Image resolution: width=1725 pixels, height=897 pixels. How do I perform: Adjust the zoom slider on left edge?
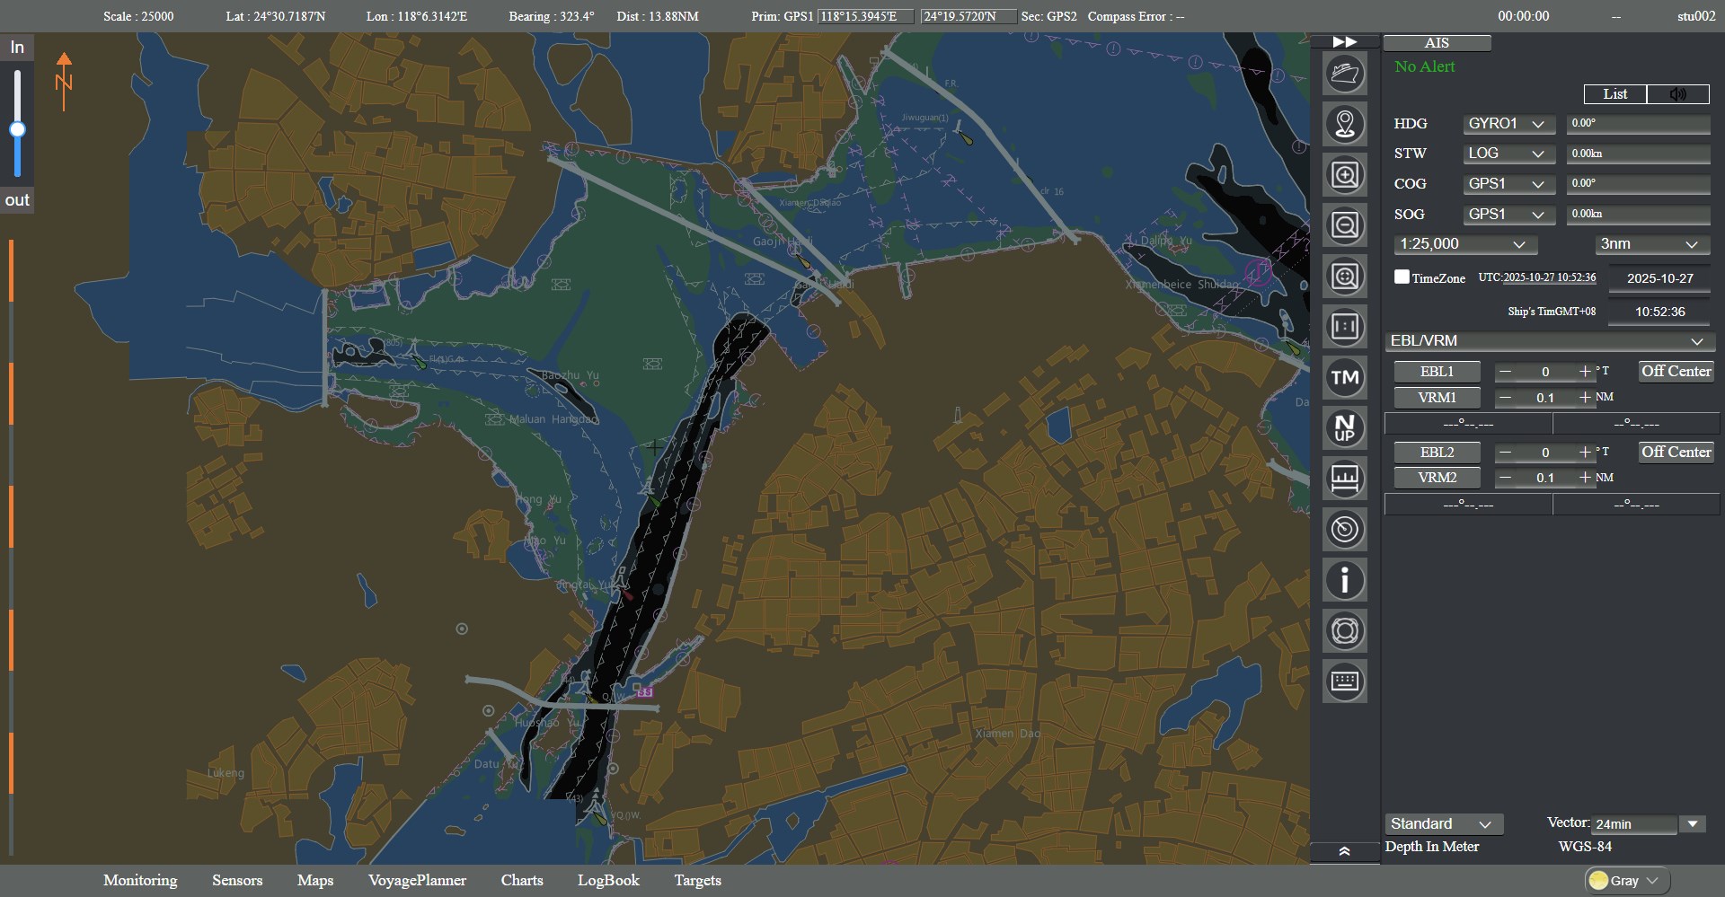pos(17,129)
